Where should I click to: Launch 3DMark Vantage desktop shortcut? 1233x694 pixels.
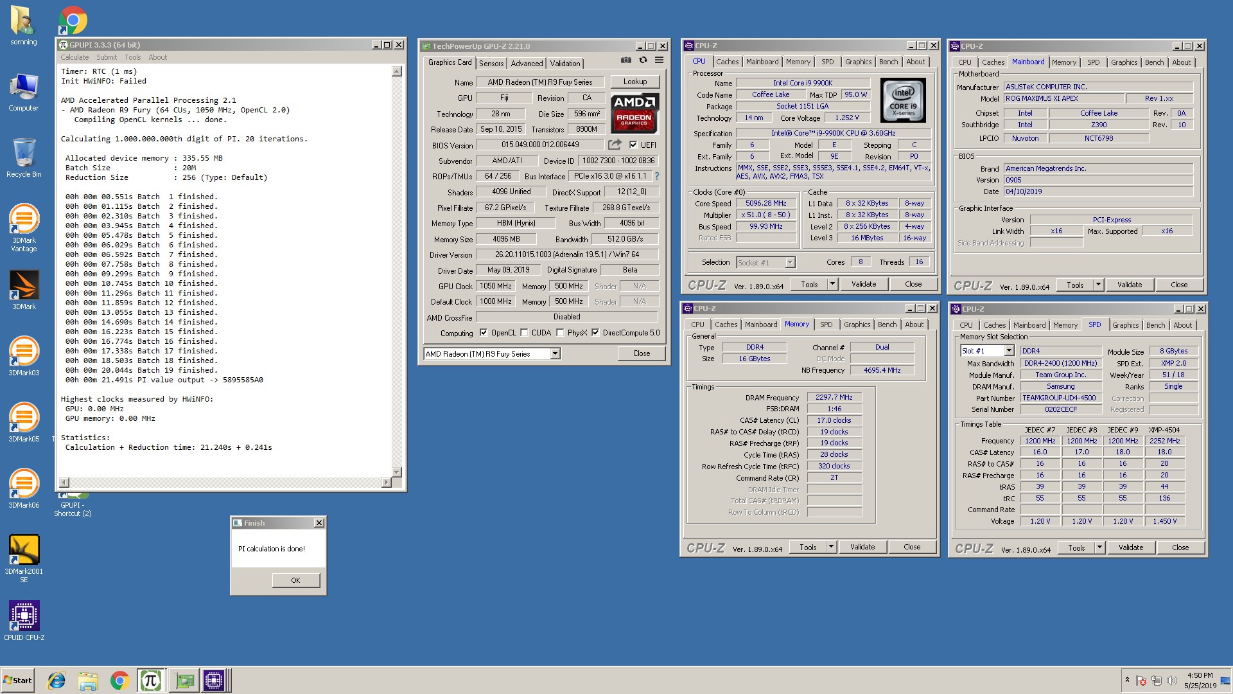[x=24, y=227]
